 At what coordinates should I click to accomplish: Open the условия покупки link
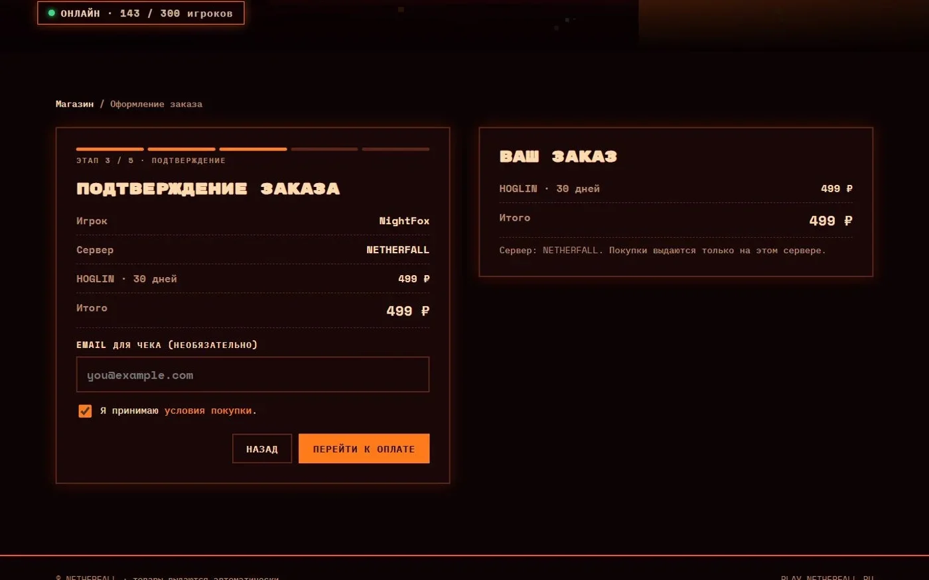pos(208,411)
